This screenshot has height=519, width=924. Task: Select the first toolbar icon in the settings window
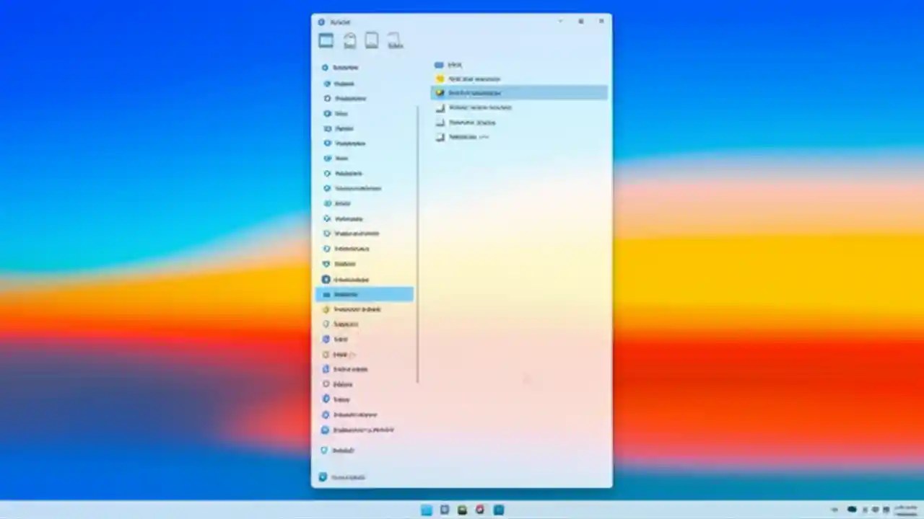pos(326,40)
